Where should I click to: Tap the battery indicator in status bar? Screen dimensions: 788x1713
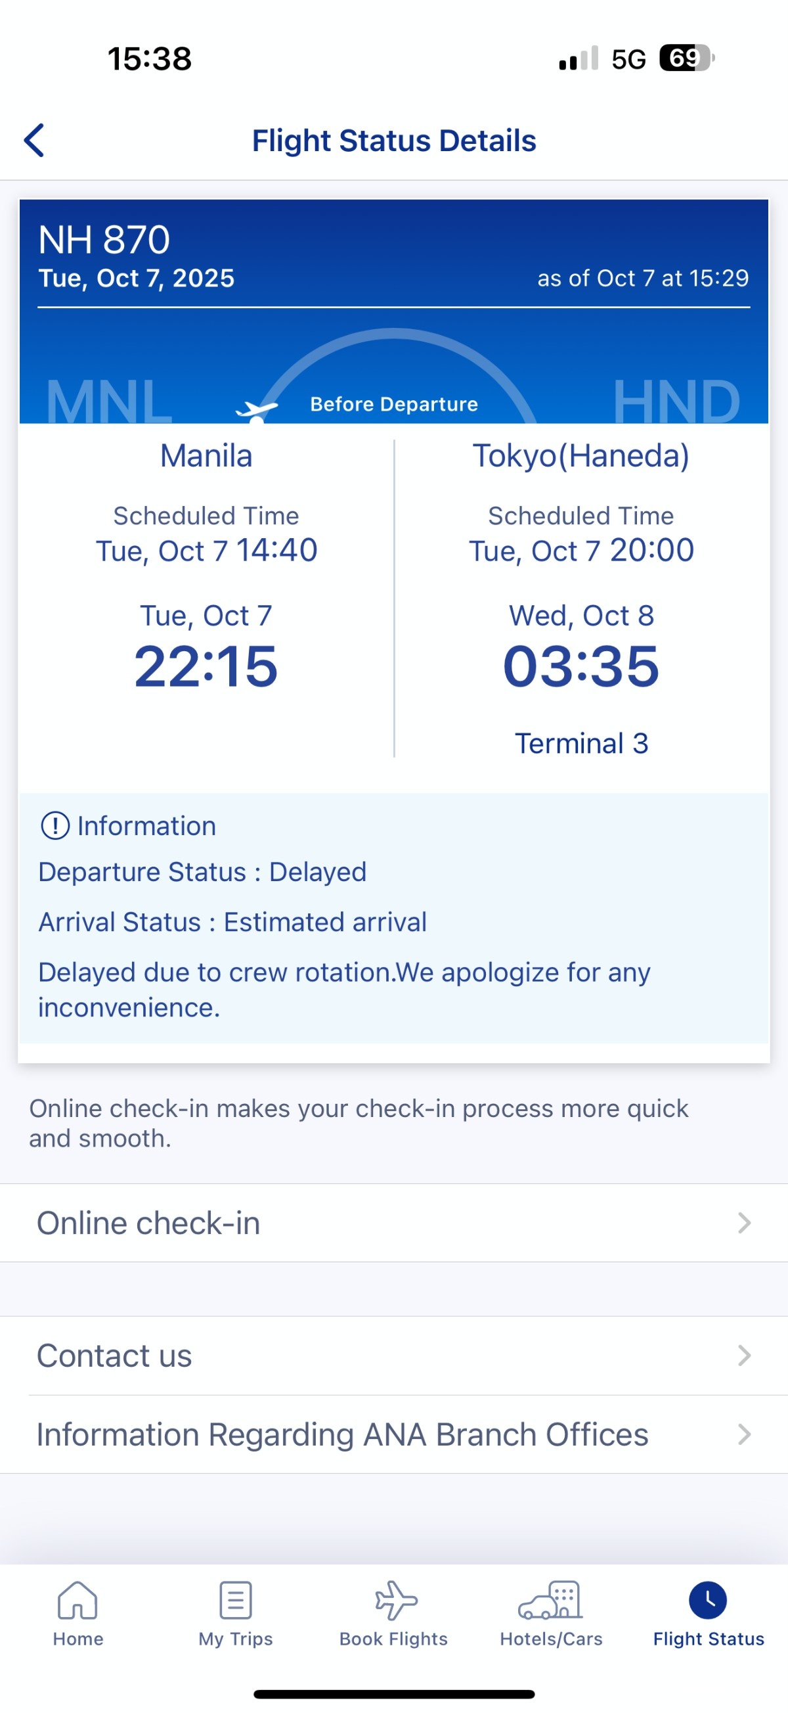click(x=685, y=58)
